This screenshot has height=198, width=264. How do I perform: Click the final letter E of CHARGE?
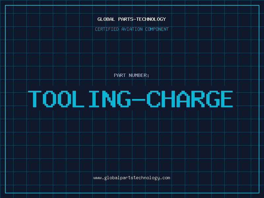[x=226, y=98]
